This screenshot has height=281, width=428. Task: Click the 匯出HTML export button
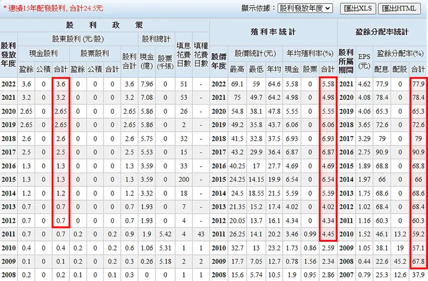point(399,9)
